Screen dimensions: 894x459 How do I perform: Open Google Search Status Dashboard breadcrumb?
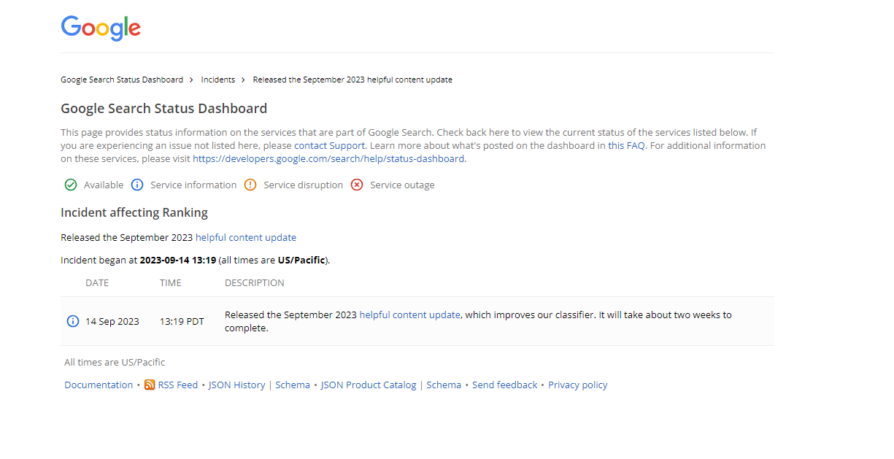point(122,80)
